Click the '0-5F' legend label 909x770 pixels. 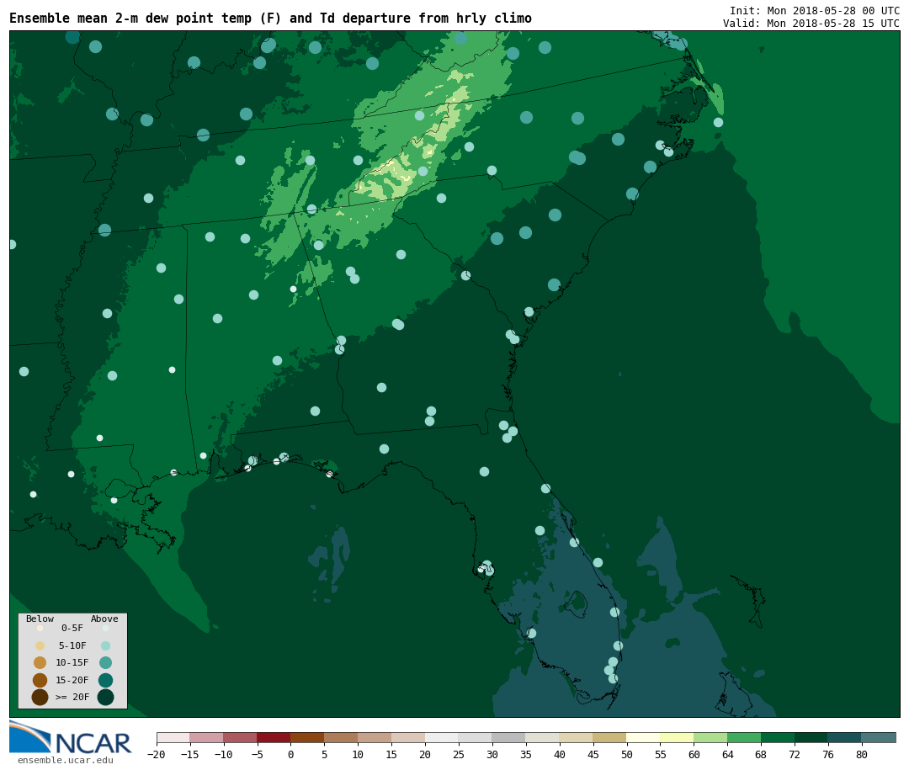coord(72,628)
